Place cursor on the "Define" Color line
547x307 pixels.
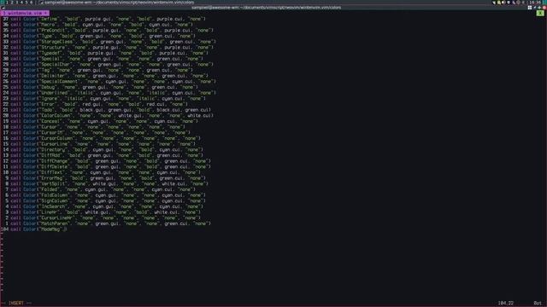point(109,19)
